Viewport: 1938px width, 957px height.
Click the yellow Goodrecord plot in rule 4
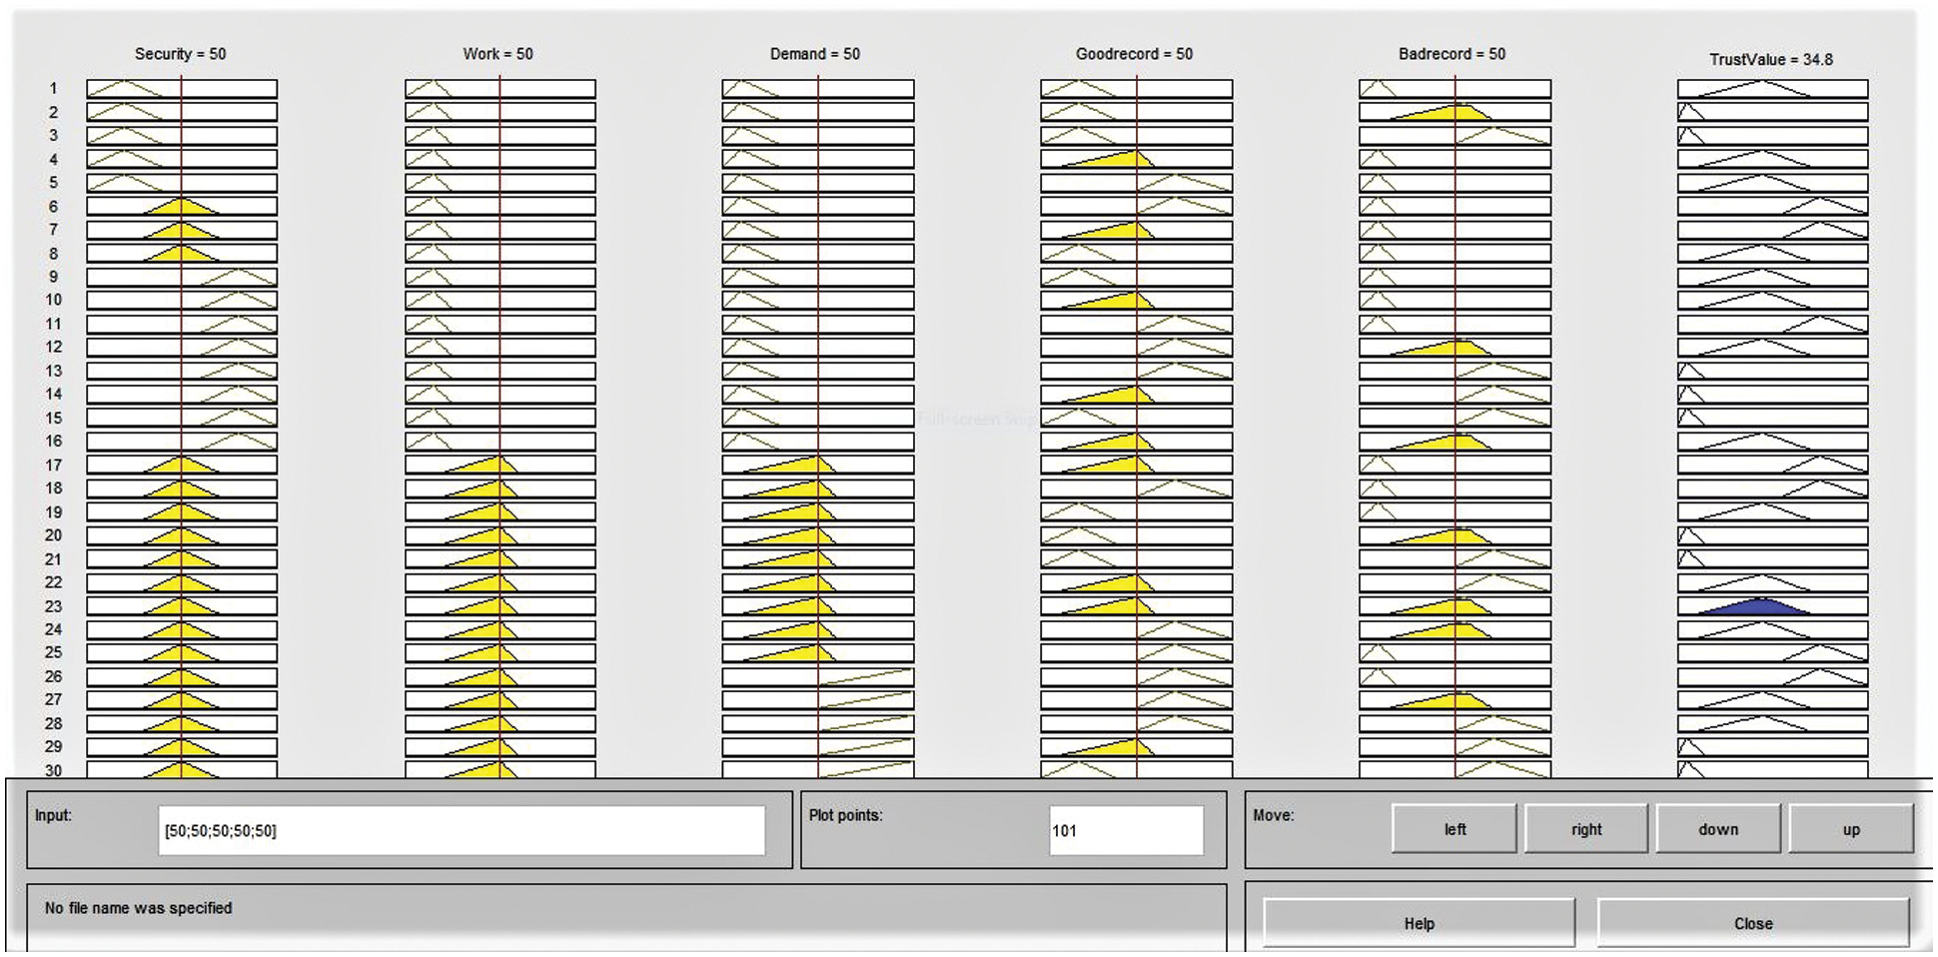coord(1119,160)
